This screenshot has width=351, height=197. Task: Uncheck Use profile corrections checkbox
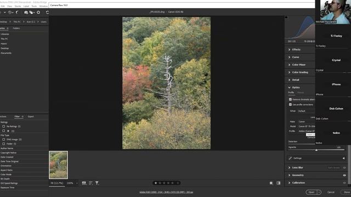(x=290, y=105)
